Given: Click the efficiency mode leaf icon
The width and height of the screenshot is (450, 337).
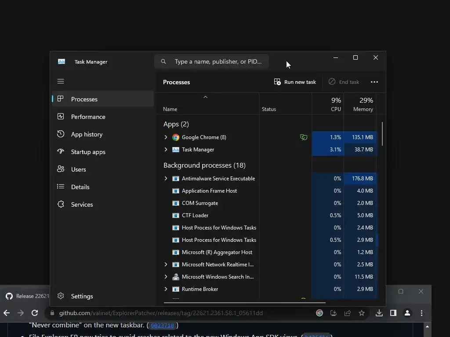Looking at the screenshot, I should [303, 137].
